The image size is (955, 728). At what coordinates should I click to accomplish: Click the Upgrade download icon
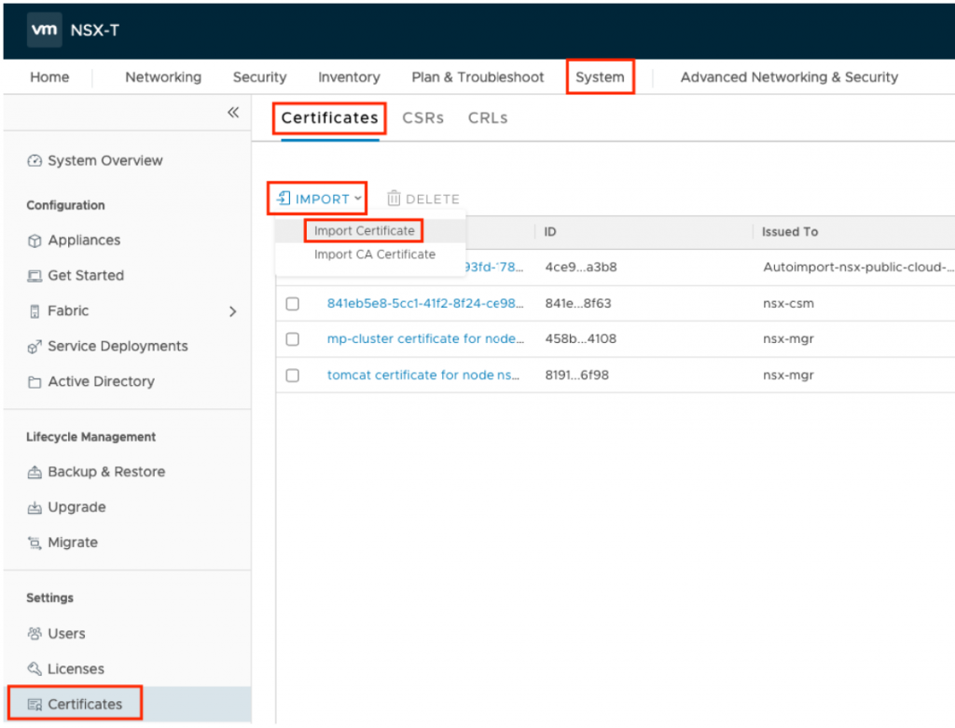tap(35, 507)
